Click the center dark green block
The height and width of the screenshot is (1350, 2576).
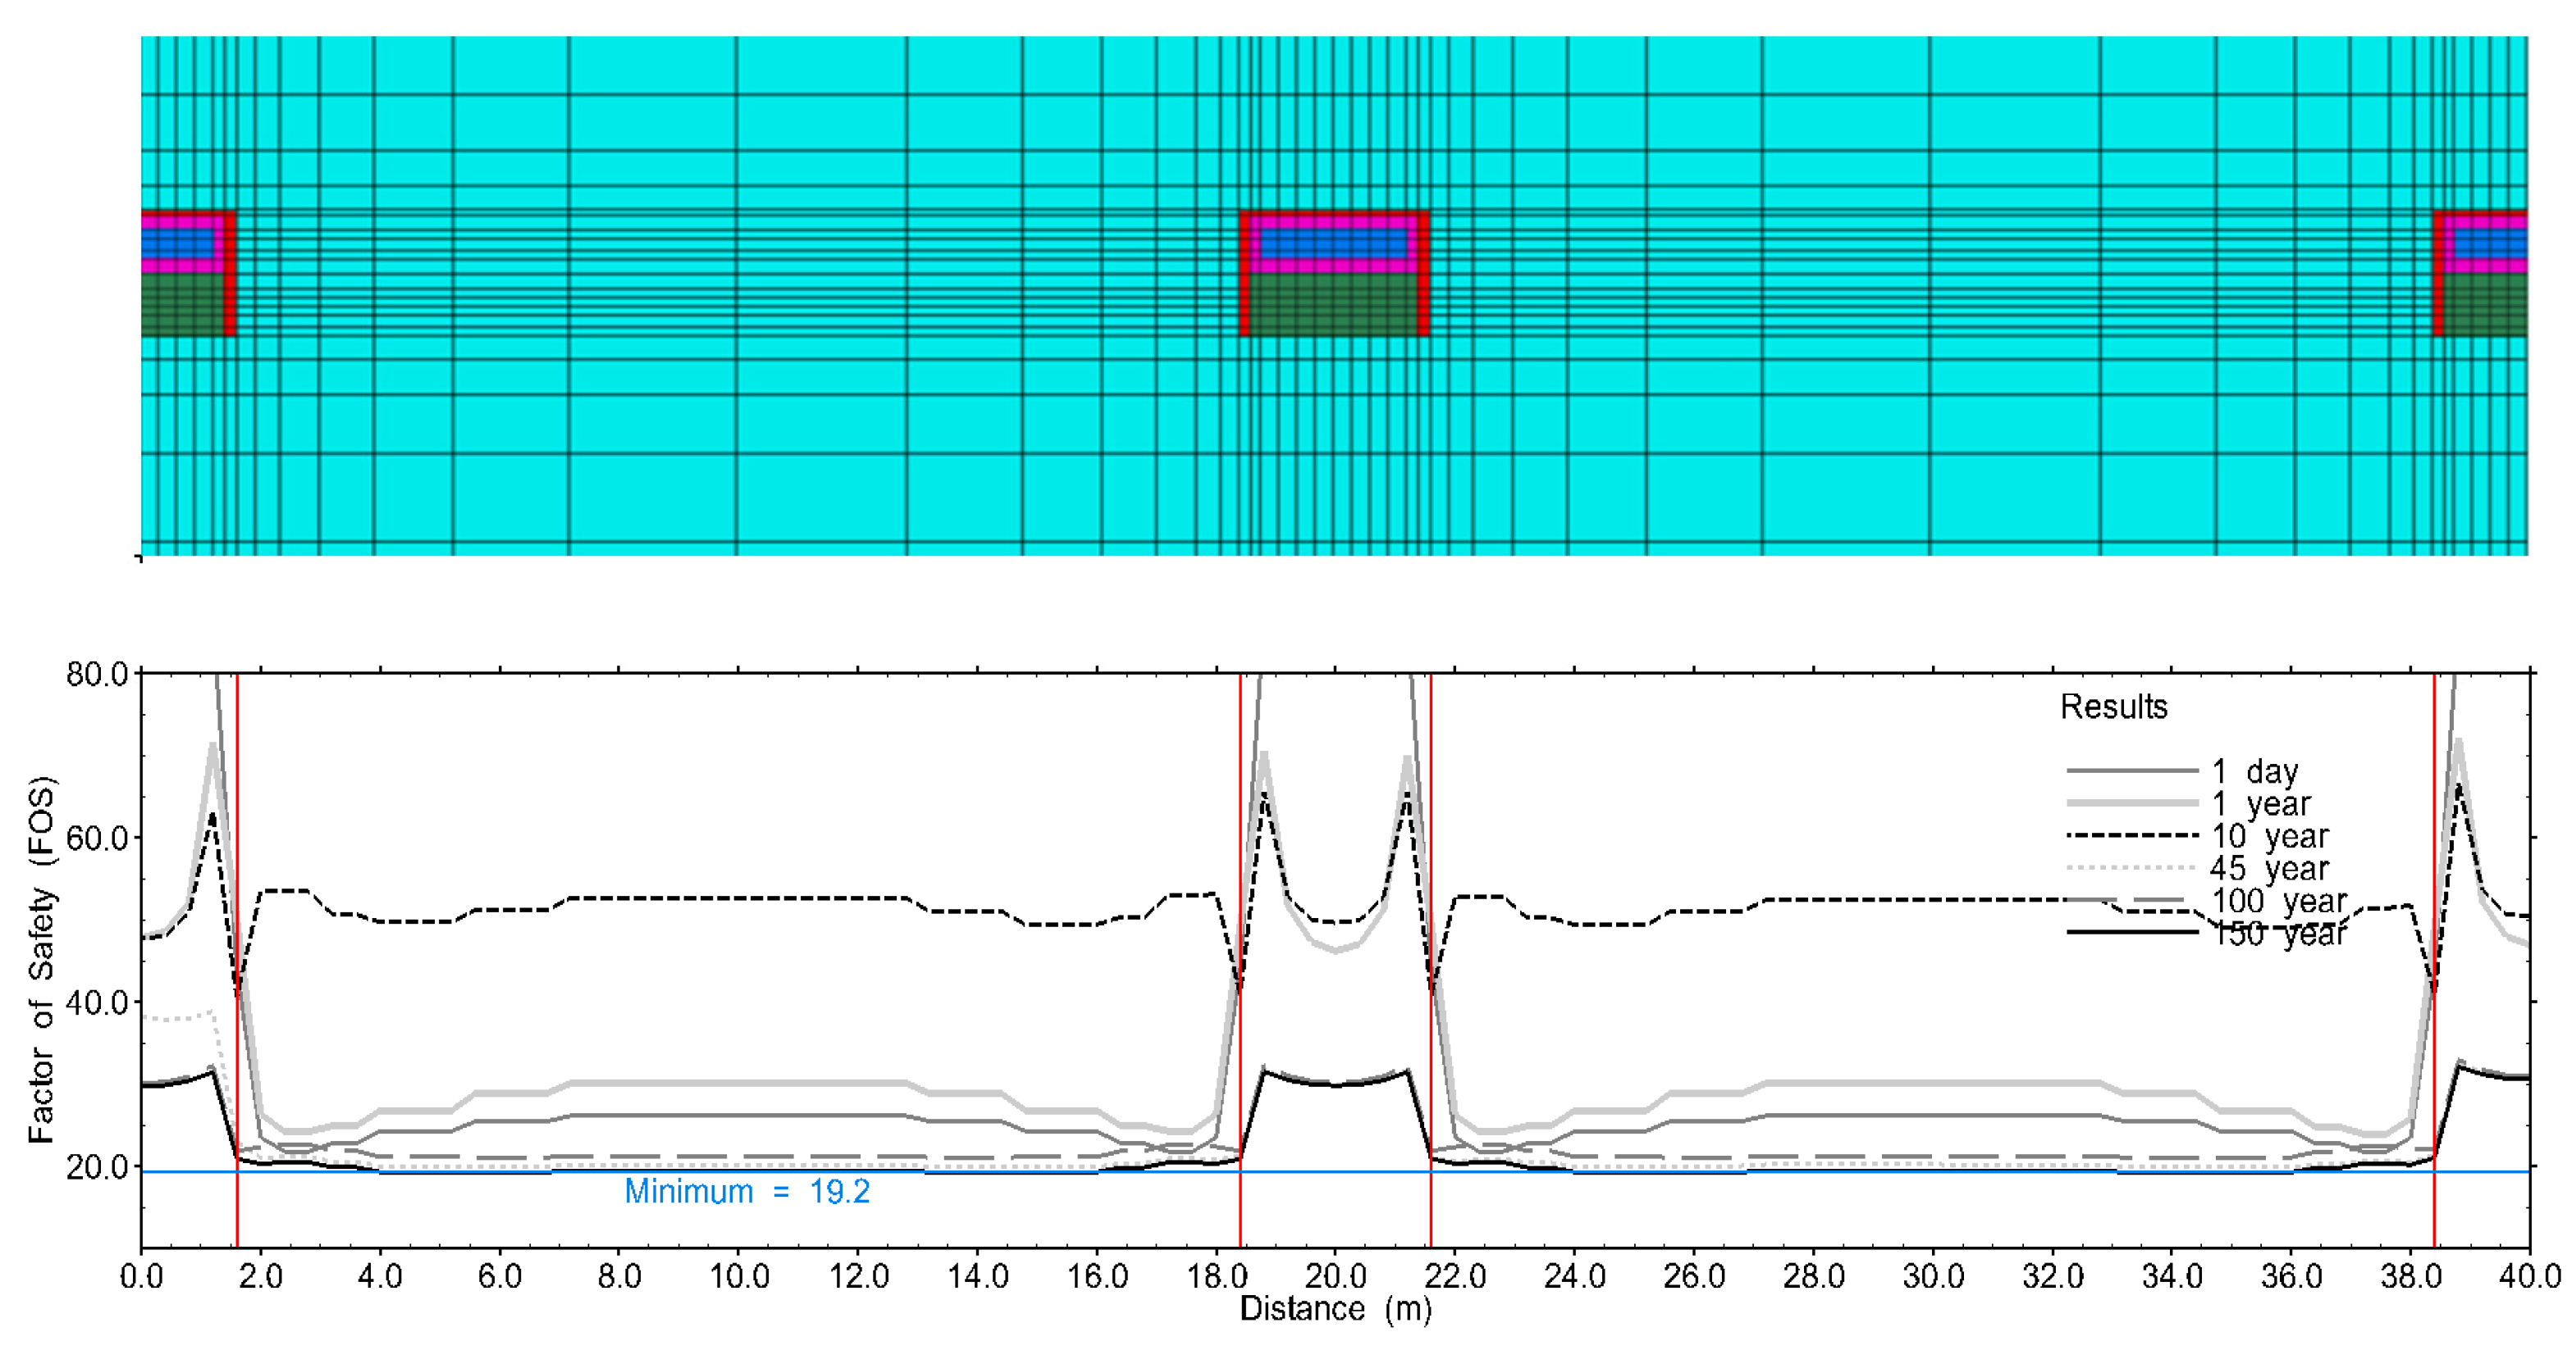[x=1334, y=304]
